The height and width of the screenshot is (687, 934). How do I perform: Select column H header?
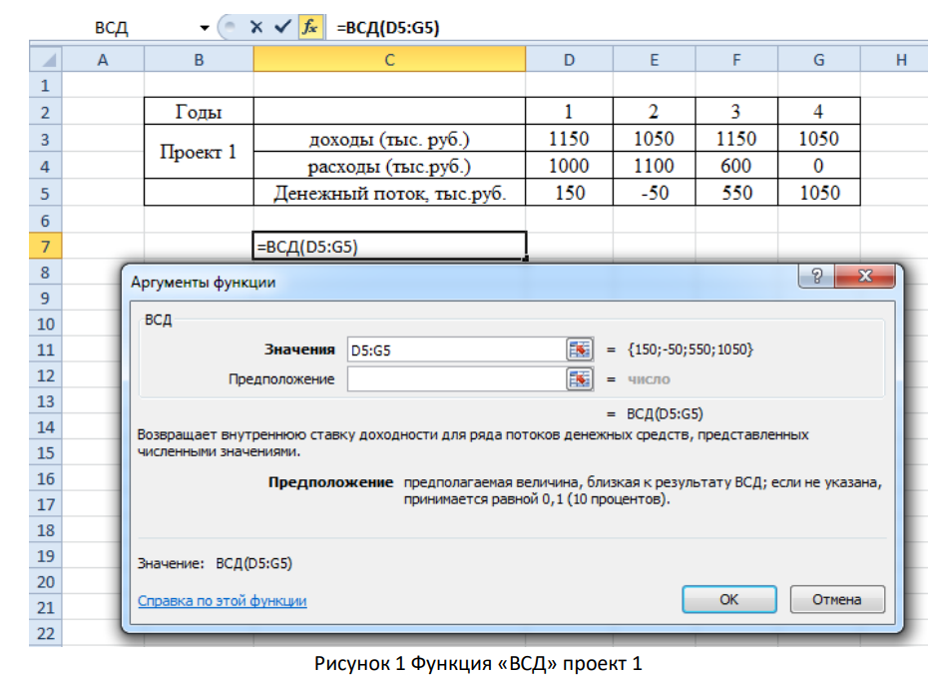coord(896,60)
